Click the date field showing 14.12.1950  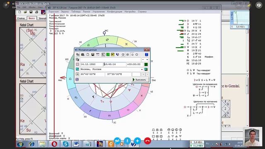(x=91, y=65)
